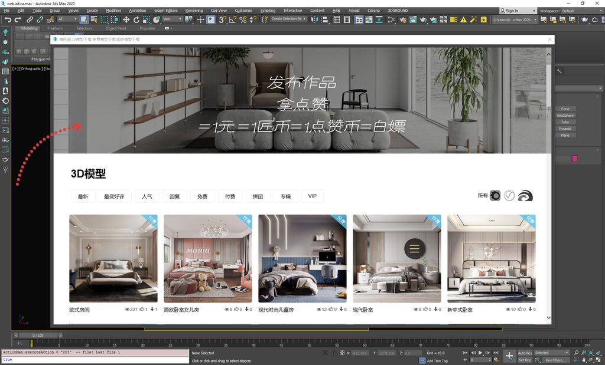Toggle 3D Snaps icon
Image resolution: width=605 pixels, height=365 pixels.
point(222,19)
